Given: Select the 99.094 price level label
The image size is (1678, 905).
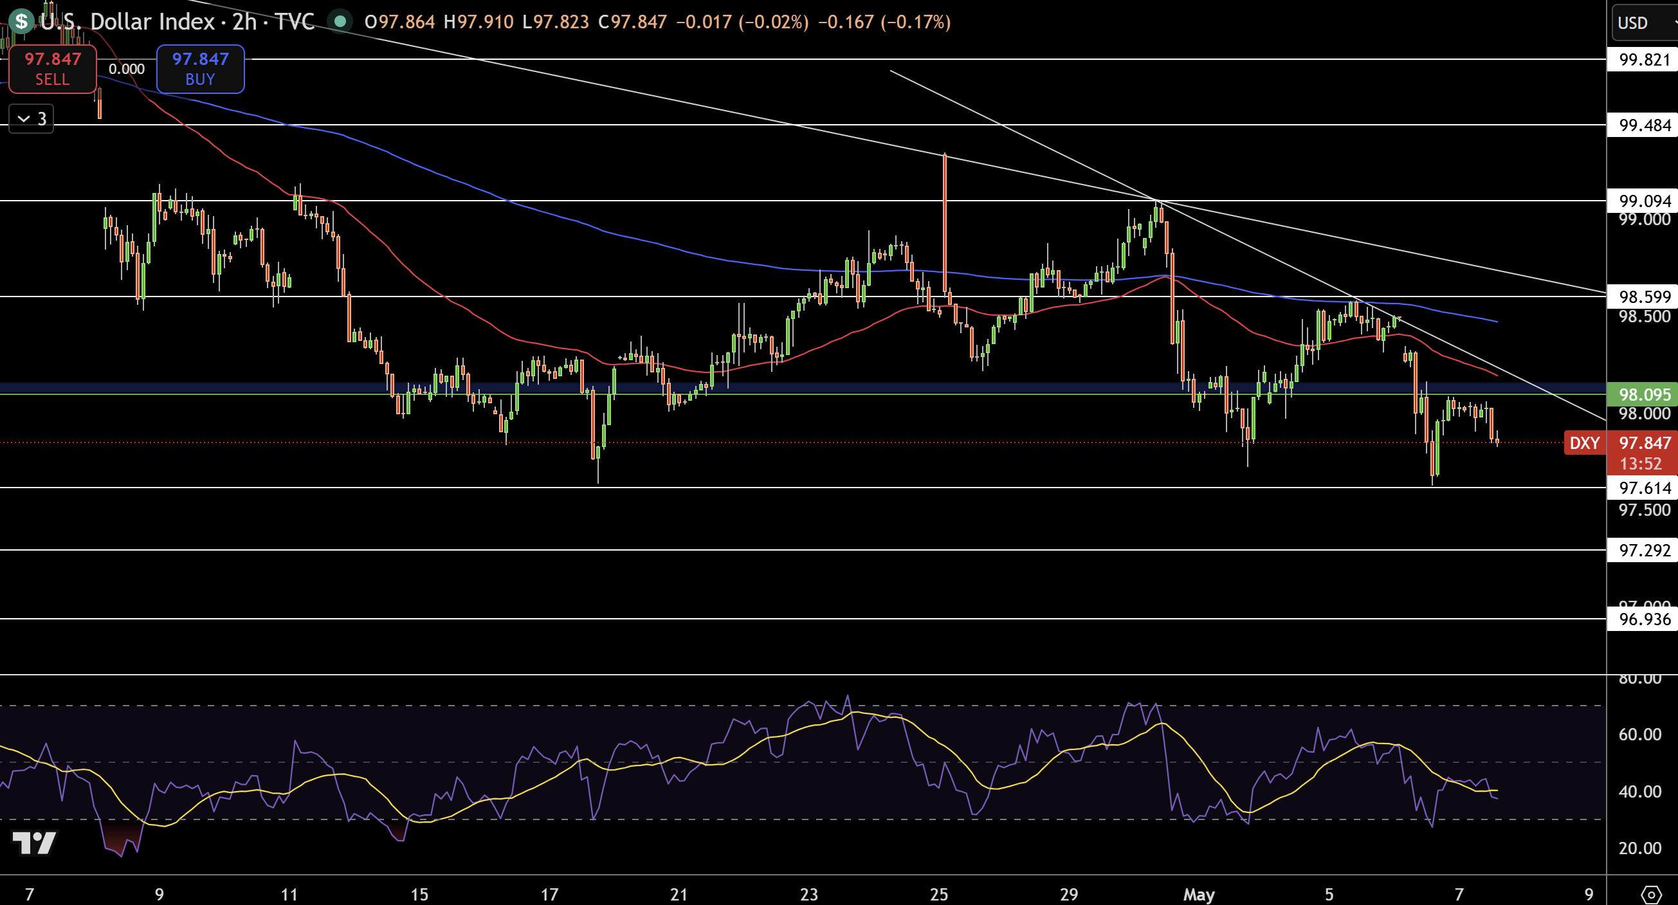Looking at the screenshot, I should coord(1644,200).
